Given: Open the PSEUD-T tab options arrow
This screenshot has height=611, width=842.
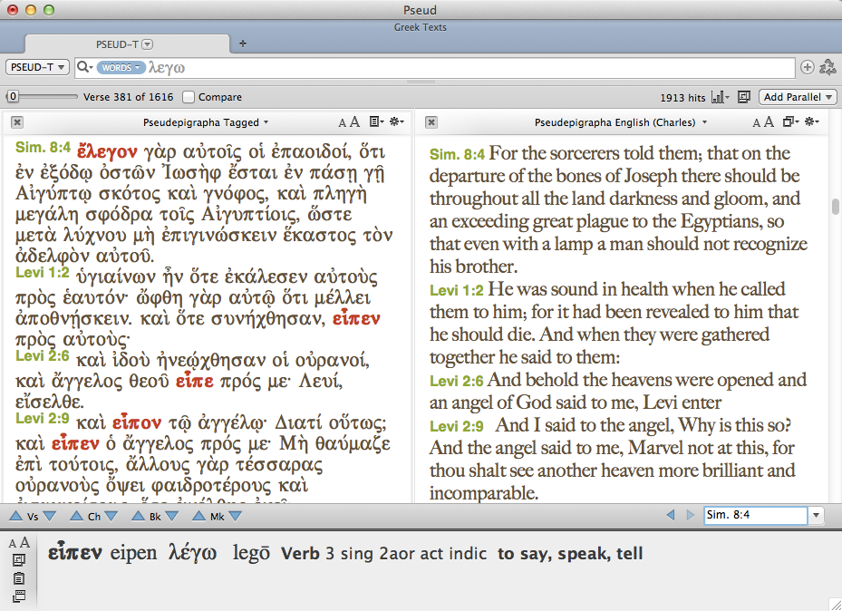Looking at the screenshot, I should pos(148,44).
